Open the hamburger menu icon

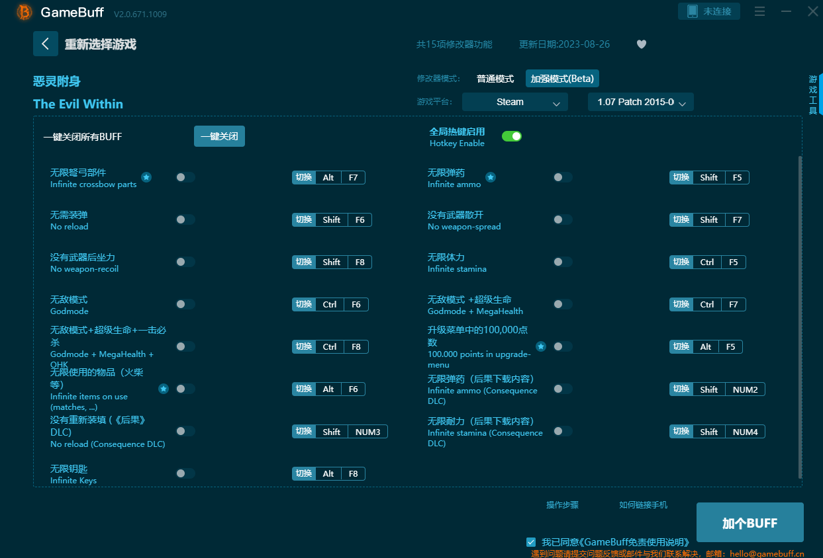[759, 12]
